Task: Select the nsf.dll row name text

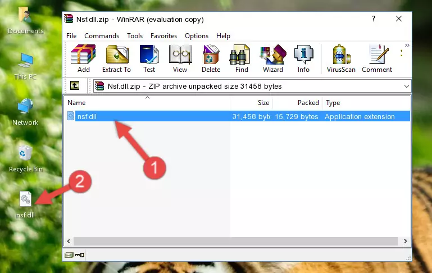Action: pos(87,116)
